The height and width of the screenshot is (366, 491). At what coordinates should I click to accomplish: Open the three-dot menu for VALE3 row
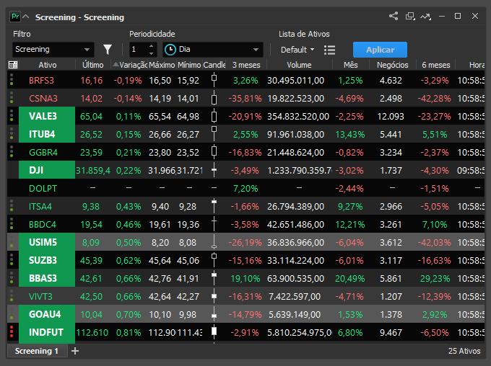(12, 116)
